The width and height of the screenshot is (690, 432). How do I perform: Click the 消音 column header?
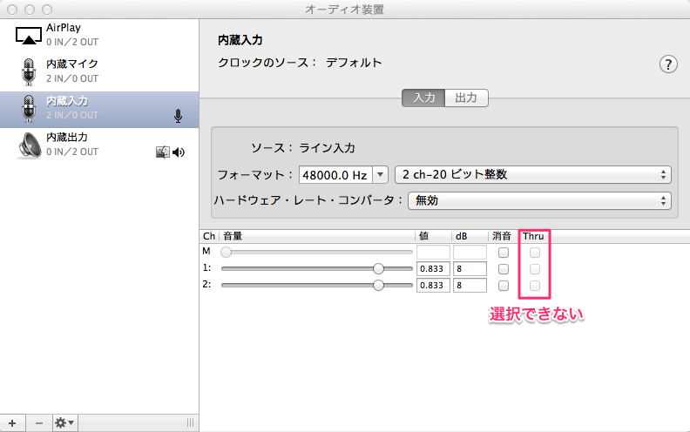pyautogui.click(x=502, y=236)
